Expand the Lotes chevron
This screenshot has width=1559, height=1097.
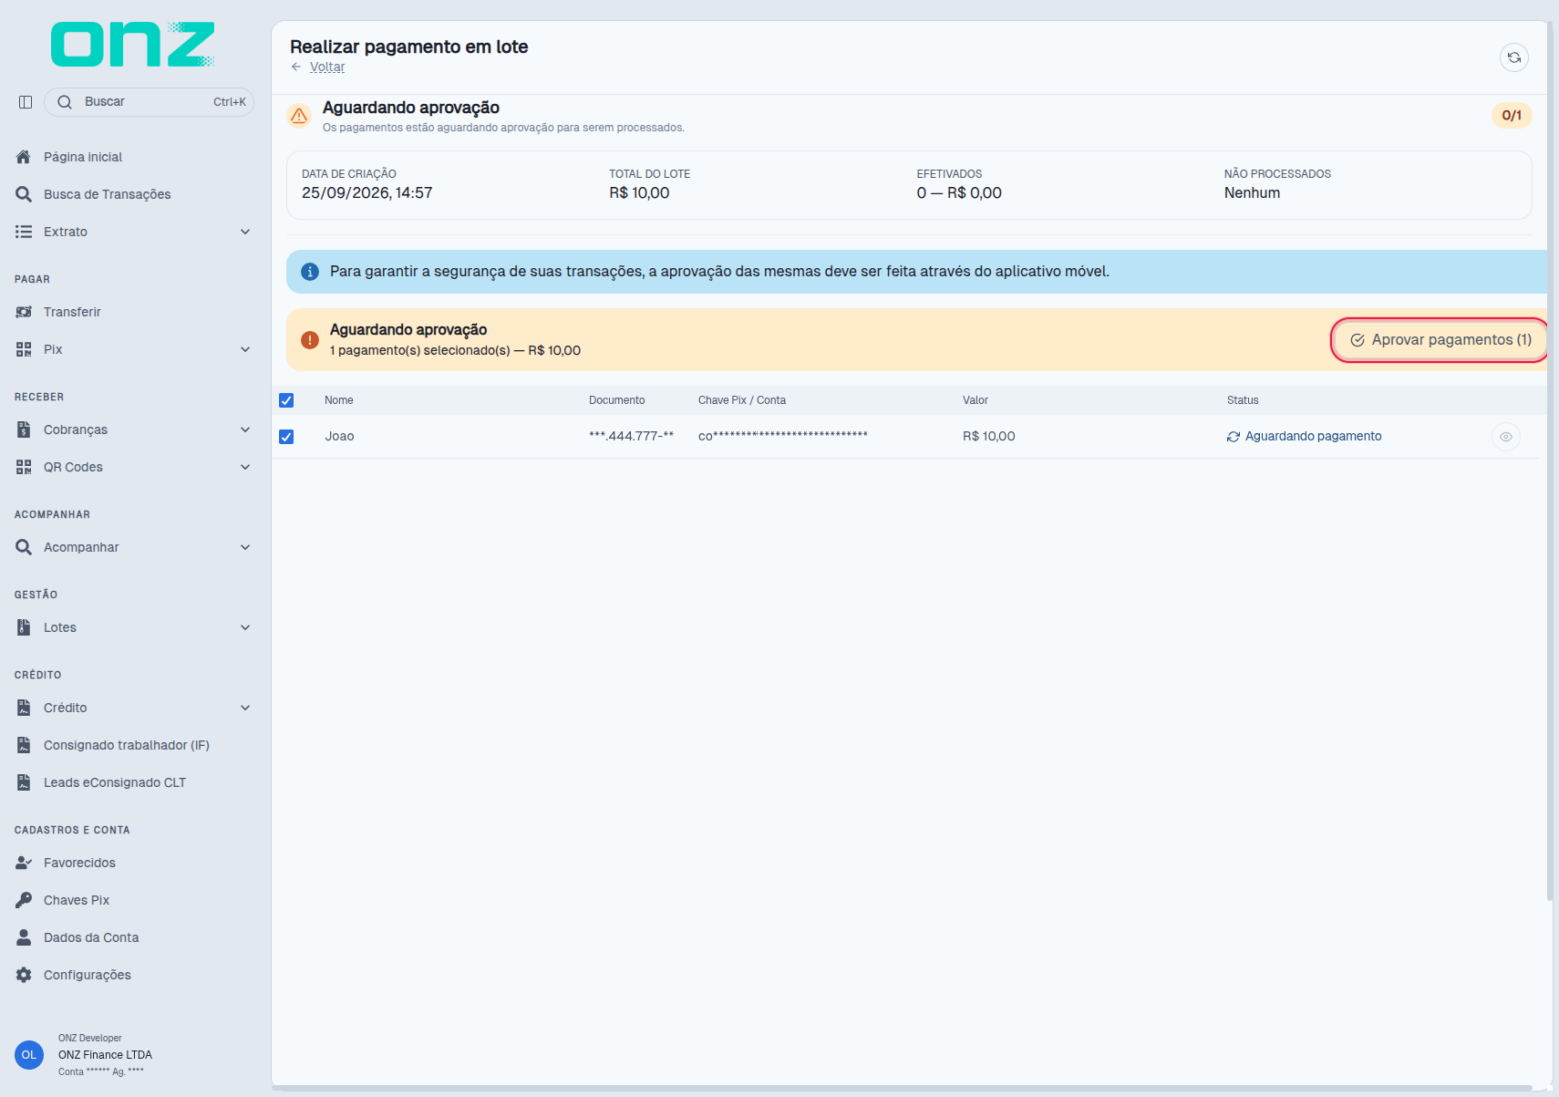tap(245, 627)
